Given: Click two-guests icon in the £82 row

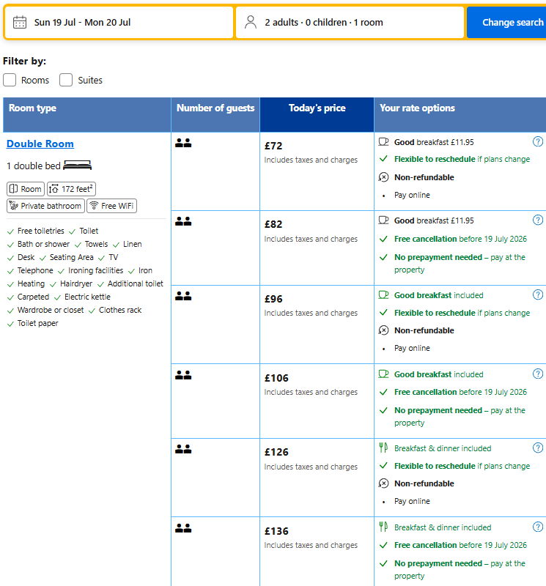Looking at the screenshot, I should pos(183,221).
